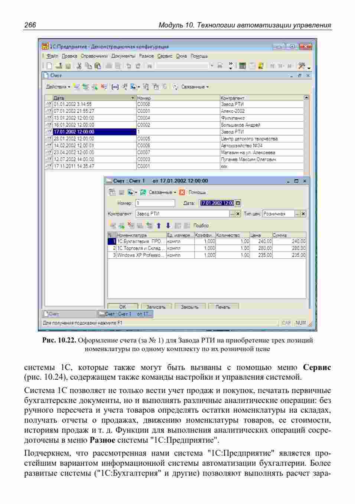Open the Тип цен selection ellipsis button
Viewport: 355px width, 504px height.
click(298, 214)
